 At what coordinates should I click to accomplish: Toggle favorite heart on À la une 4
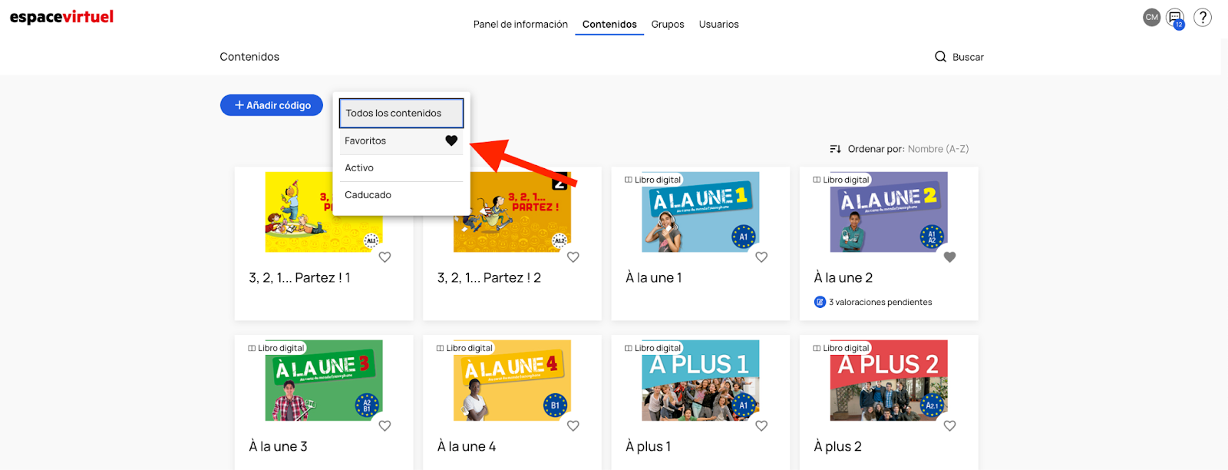pos(573,425)
